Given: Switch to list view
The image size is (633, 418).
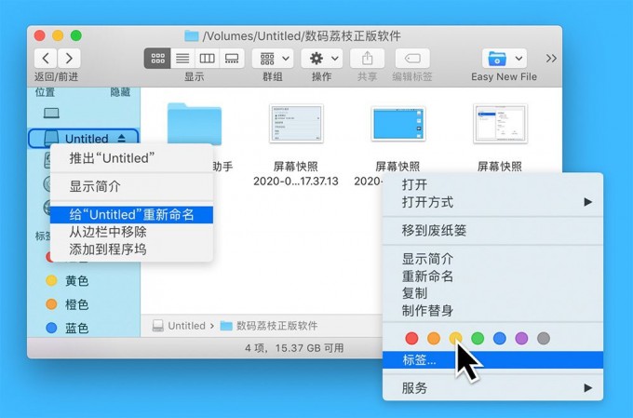Looking at the screenshot, I should point(182,59).
